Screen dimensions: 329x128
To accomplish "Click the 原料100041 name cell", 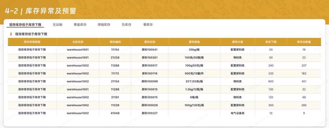I will pos(150,50).
